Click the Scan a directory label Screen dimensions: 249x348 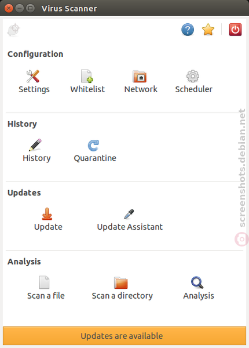pos(122,296)
